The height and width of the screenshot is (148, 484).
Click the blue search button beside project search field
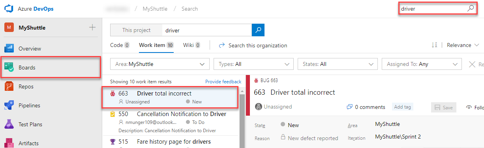tap(258, 30)
